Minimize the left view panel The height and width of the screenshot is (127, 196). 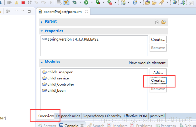pyautogui.click(x=22, y=11)
